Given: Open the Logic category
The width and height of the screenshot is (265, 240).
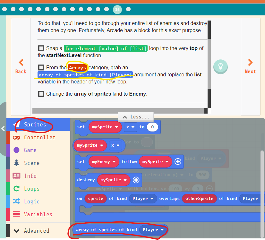Looking at the screenshot, I should pyautogui.click(x=38, y=201).
